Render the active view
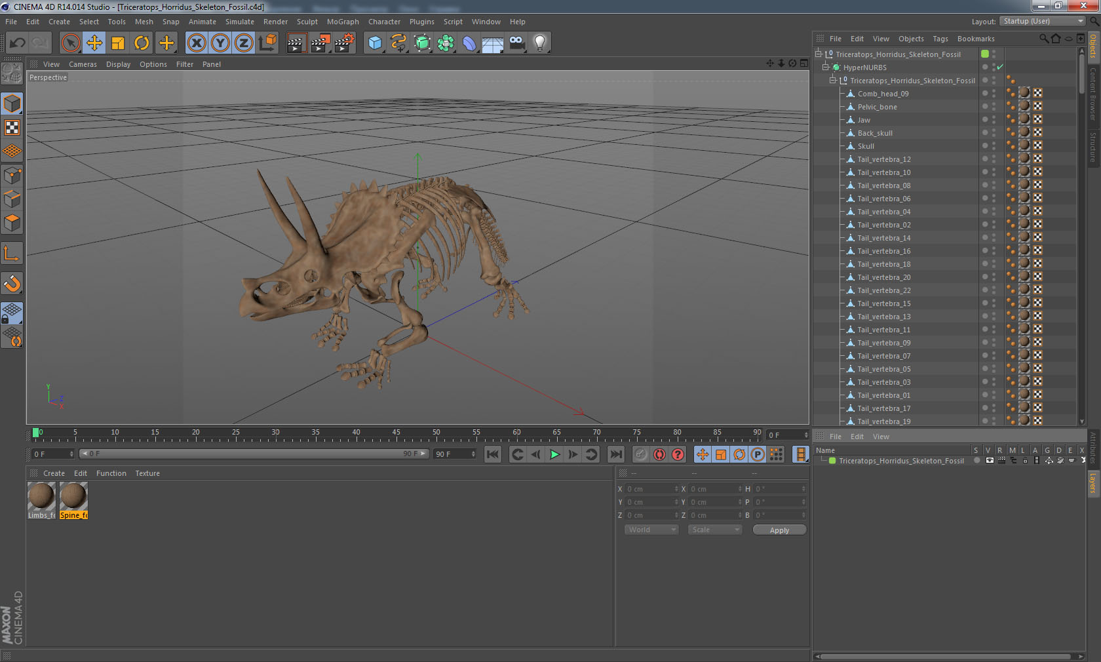This screenshot has width=1101, height=662. point(296,43)
